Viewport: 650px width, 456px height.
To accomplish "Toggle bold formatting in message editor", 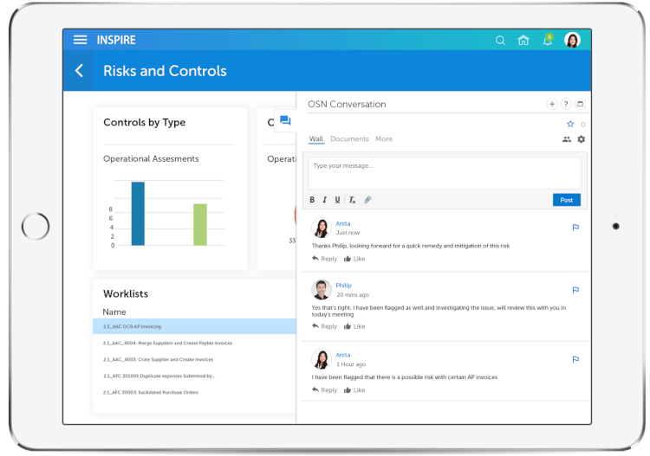I will pos(312,200).
